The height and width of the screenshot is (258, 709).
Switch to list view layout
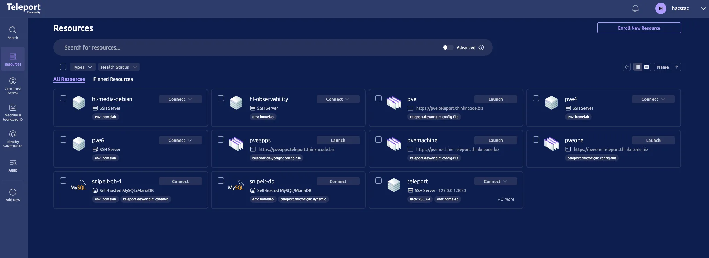point(647,67)
